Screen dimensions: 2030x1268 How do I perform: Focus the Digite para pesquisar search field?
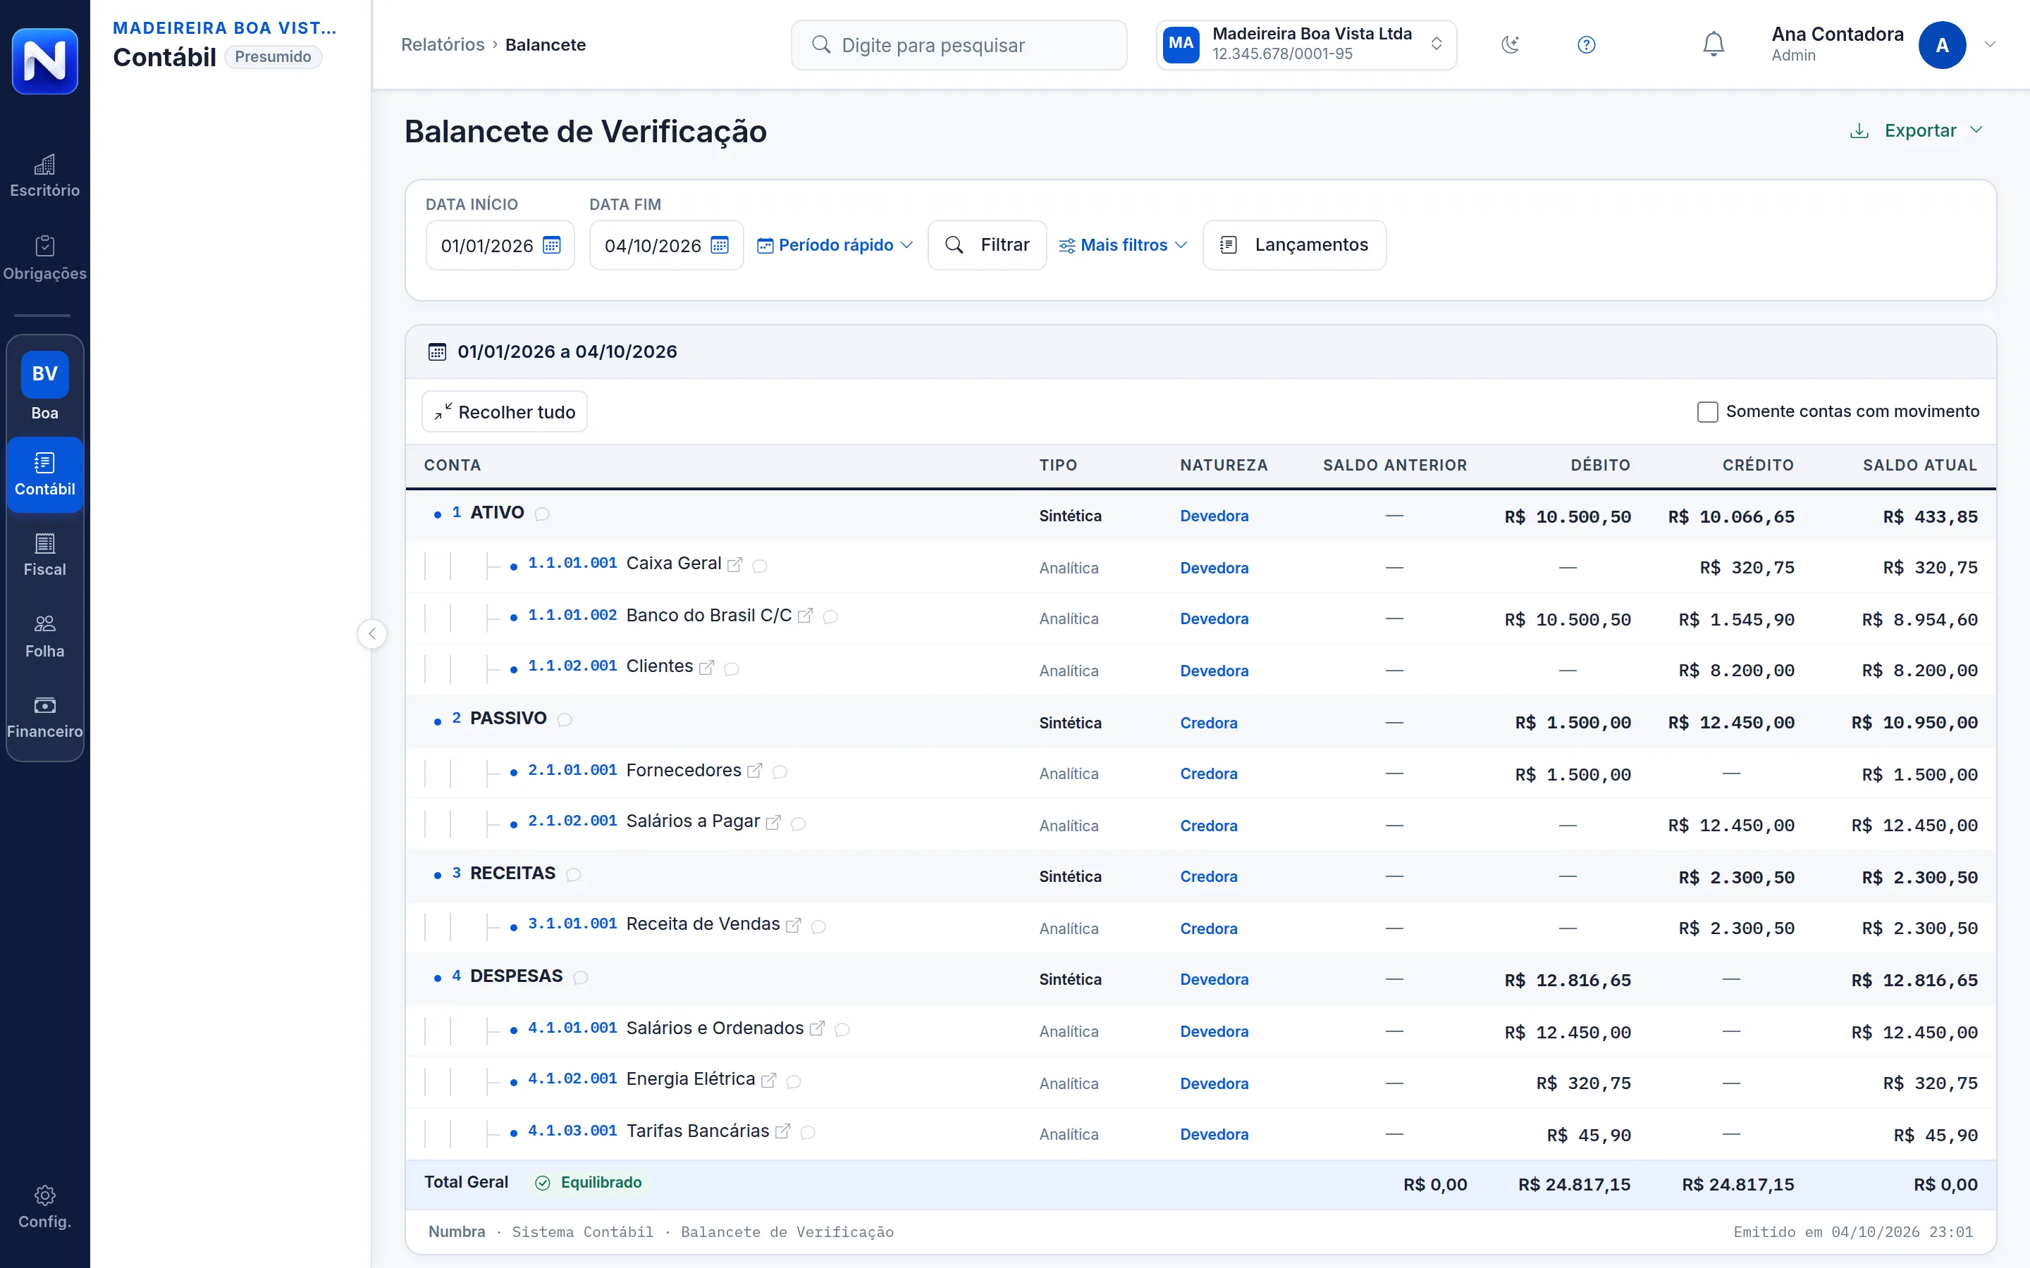959,44
